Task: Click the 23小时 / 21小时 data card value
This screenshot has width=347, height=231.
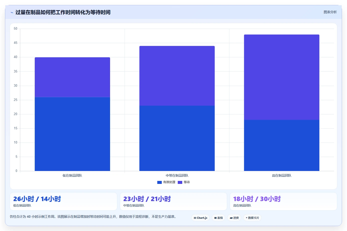Action: coord(147,199)
